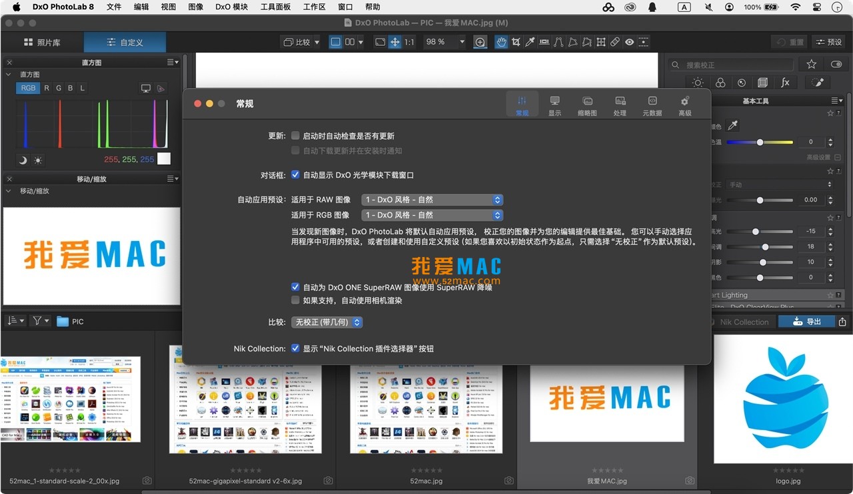Toggle destination gamut warning in histogram
This screenshot has height=494, width=853.
coord(161,88)
